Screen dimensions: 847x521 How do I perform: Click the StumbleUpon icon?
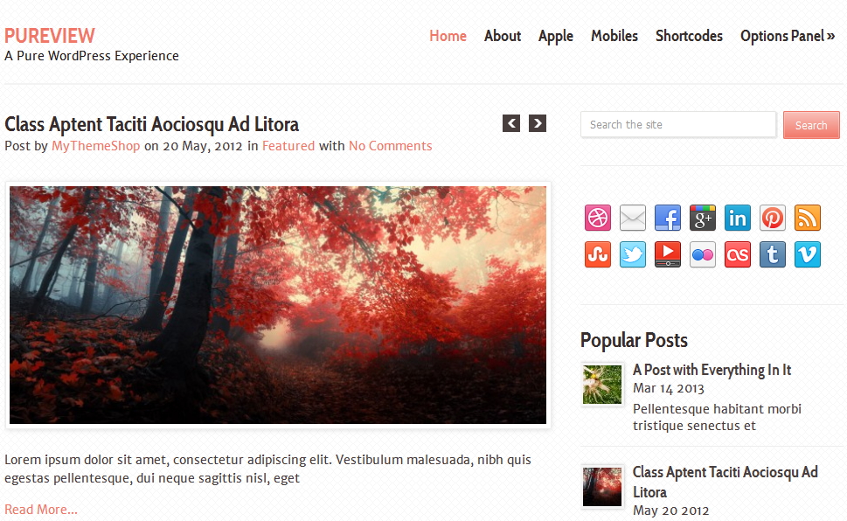click(x=597, y=254)
